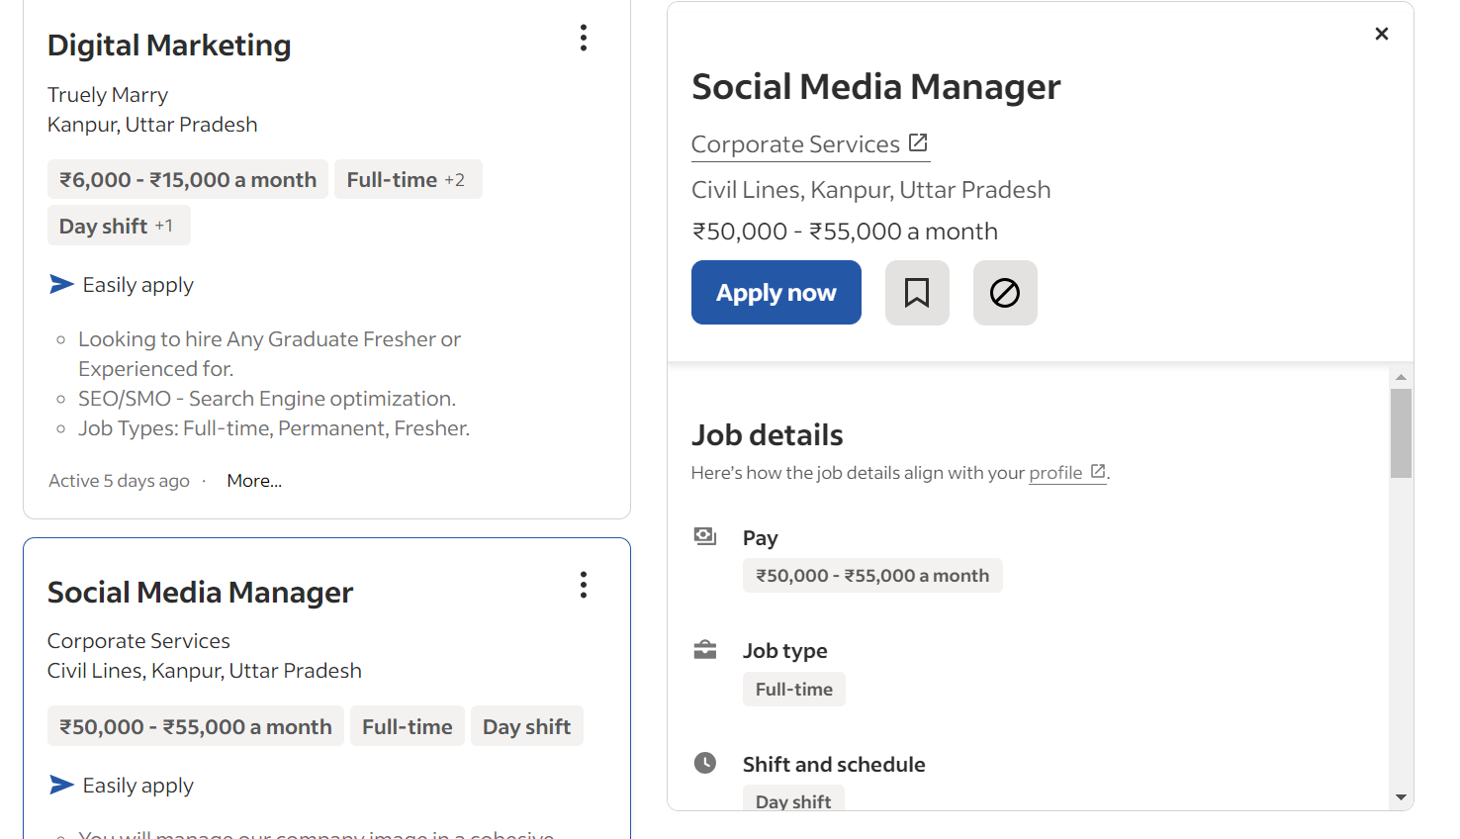Close the job details panel
1460x839 pixels.
click(1382, 34)
